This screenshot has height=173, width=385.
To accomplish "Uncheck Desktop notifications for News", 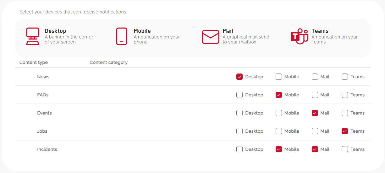I will point(239,77).
